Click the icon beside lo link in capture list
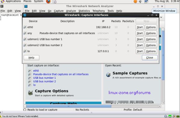Screen dimensions: 180x118 30,85
